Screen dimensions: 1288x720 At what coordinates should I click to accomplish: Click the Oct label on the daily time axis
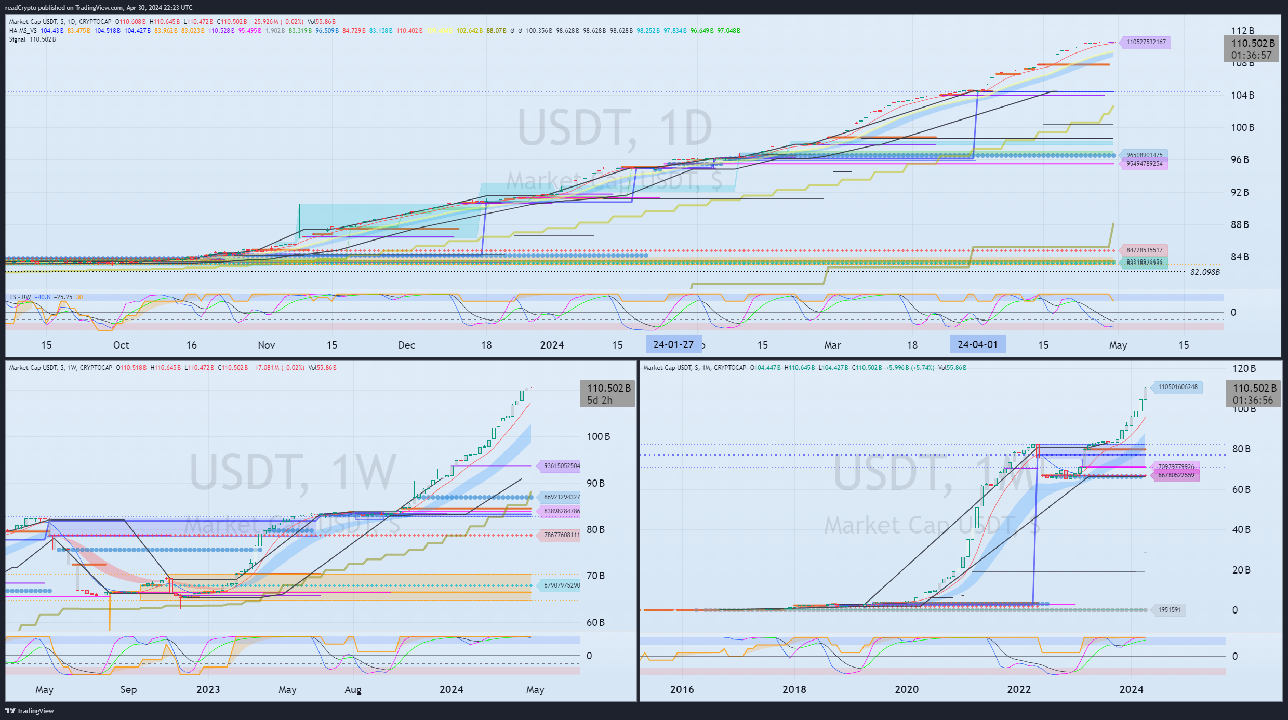tap(121, 345)
